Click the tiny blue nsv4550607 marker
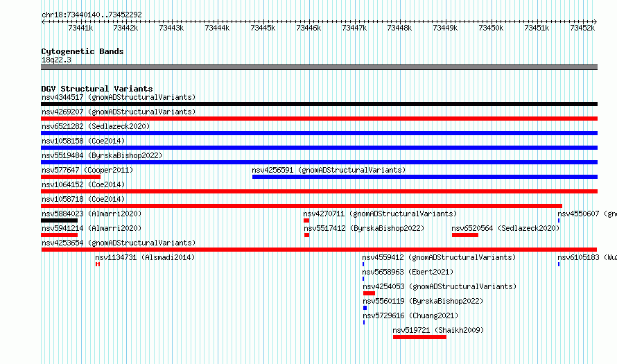 coord(559,220)
